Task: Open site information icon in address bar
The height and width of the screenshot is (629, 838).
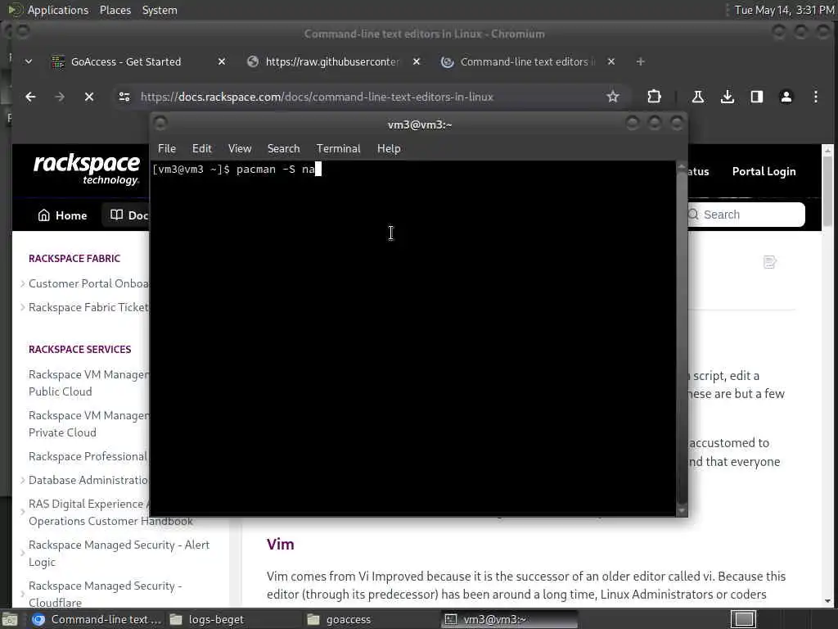Action: coord(124,97)
